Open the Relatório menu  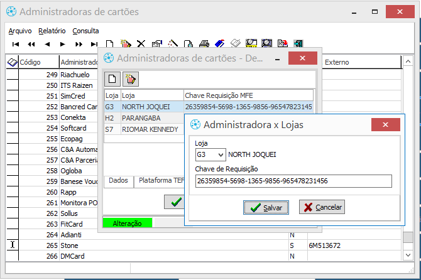tap(52, 31)
